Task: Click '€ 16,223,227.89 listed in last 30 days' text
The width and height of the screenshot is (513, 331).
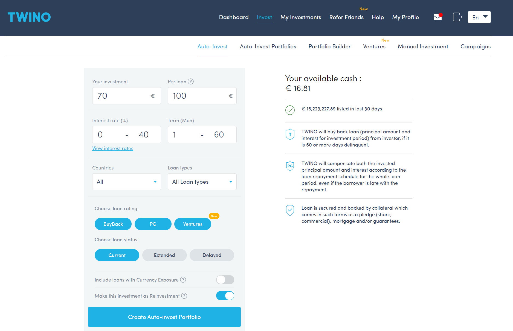Action: tap(342, 109)
